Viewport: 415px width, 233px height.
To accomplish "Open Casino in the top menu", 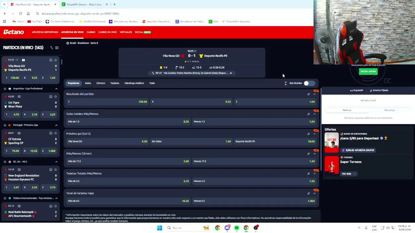I will [x=91, y=32].
